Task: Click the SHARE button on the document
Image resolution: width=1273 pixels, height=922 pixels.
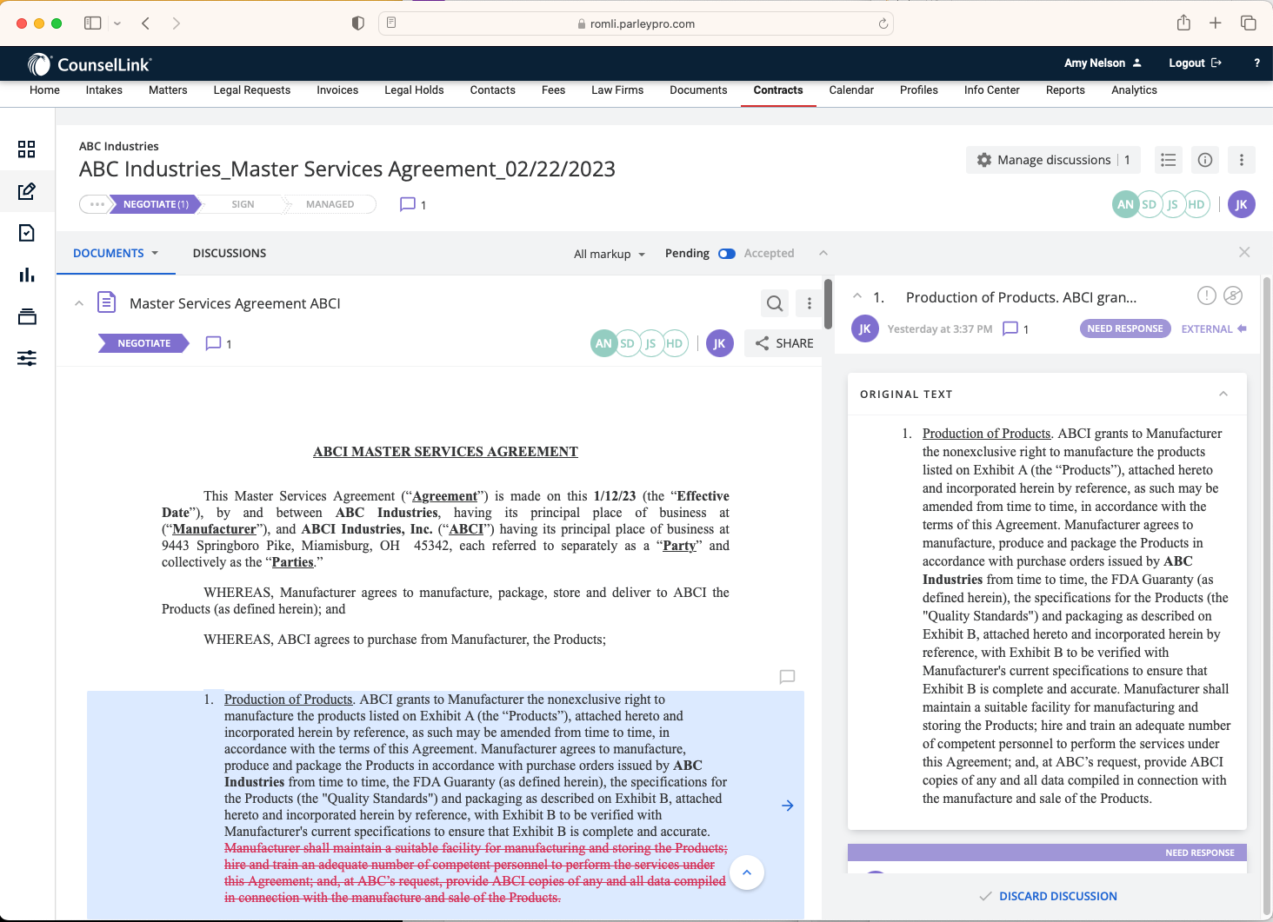Action: tap(783, 342)
